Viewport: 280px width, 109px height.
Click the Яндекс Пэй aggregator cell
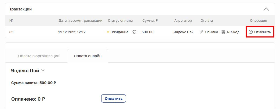click(183, 32)
